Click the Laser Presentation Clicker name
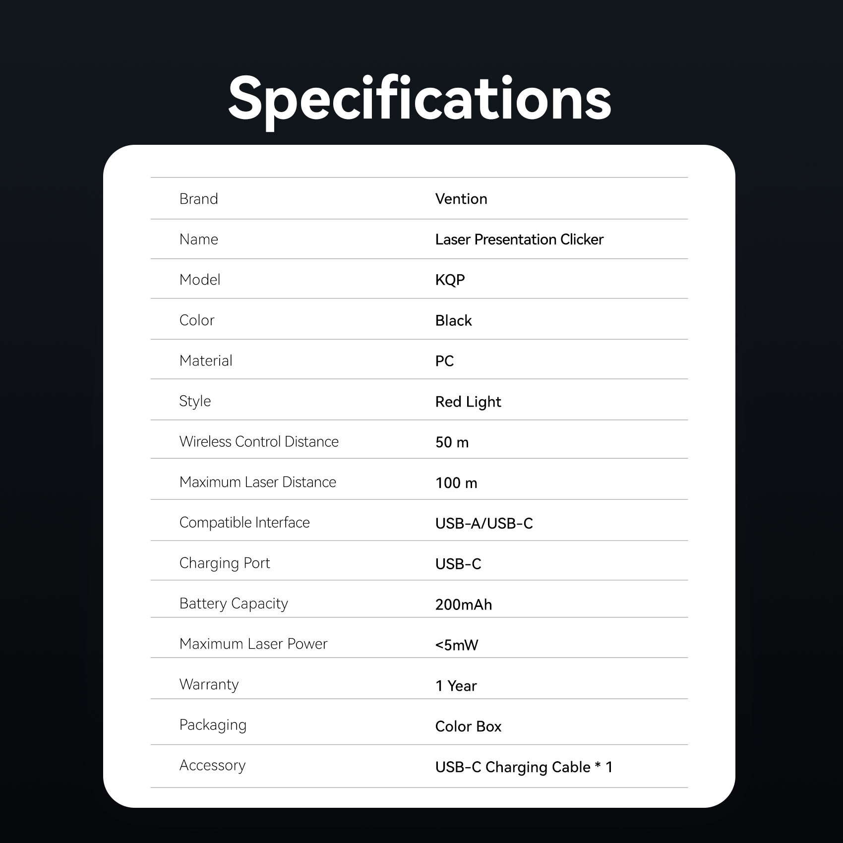The width and height of the screenshot is (843, 843). tap(519, 240)
